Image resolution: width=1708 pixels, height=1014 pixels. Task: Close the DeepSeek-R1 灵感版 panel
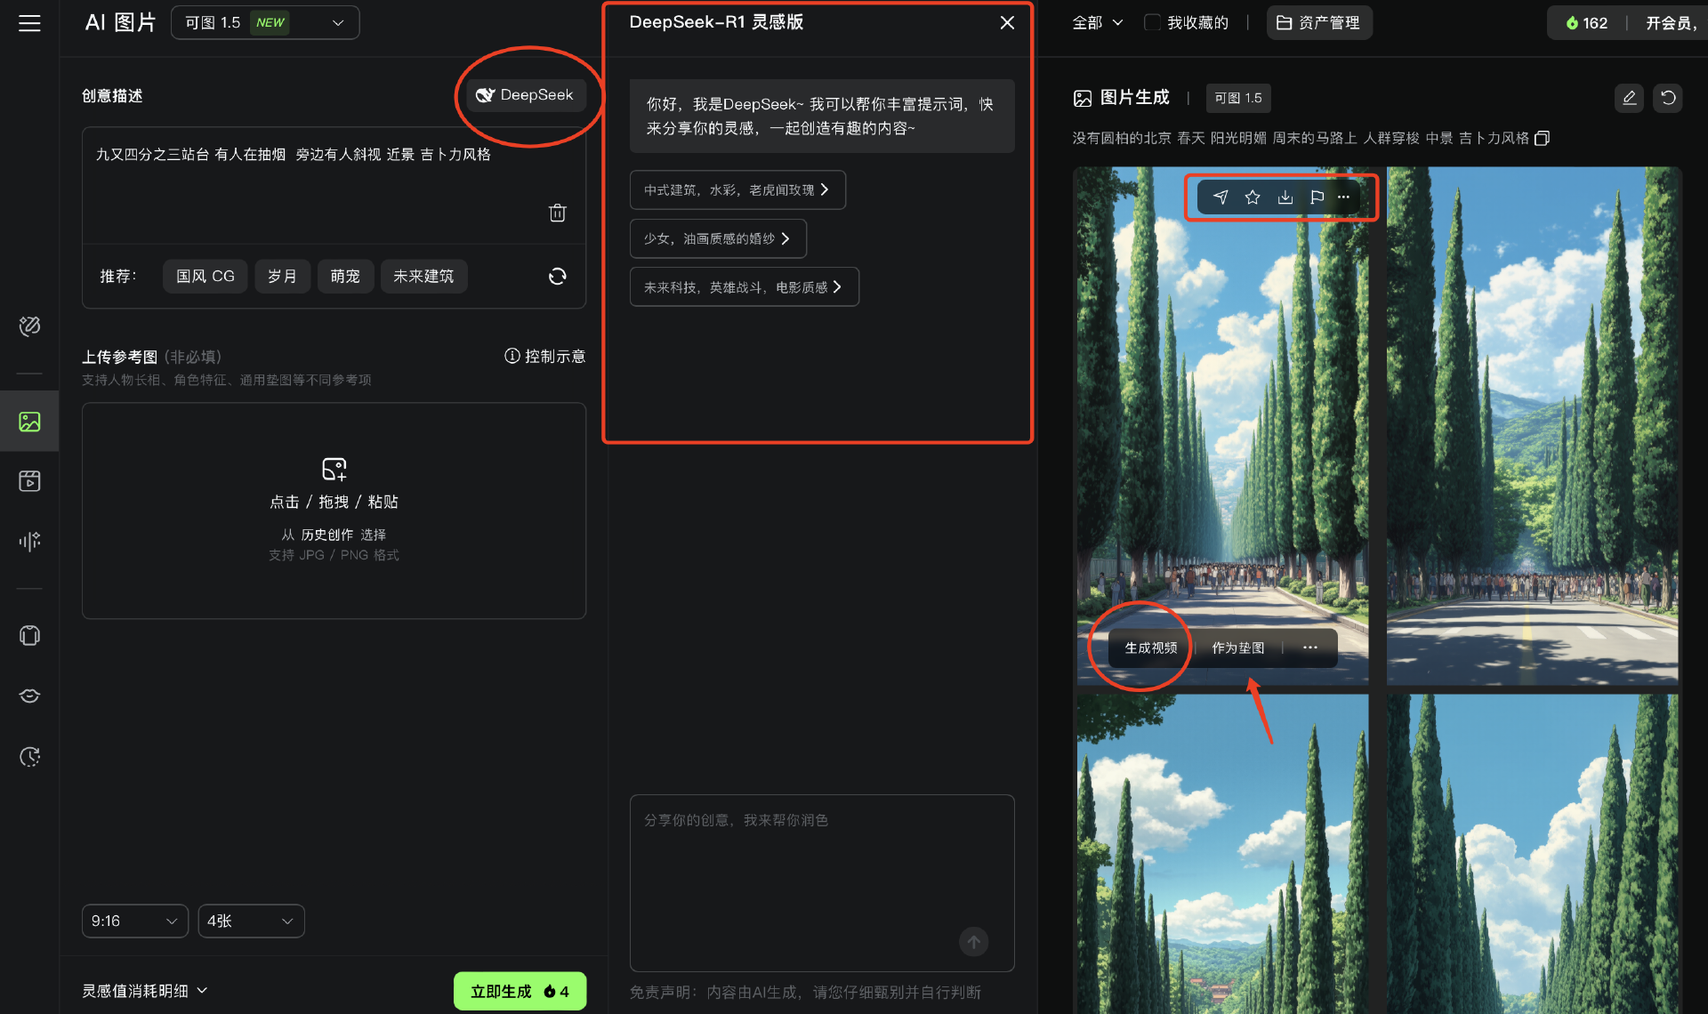click(x=1007, y=23)
